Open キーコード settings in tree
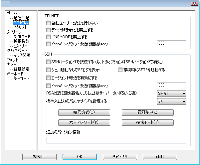 [21, 78]
